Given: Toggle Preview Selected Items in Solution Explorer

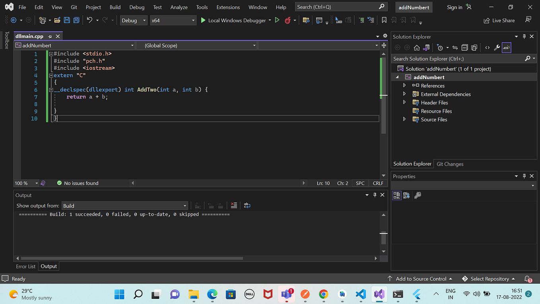Looking at the screenshot, I should point(506,48).
